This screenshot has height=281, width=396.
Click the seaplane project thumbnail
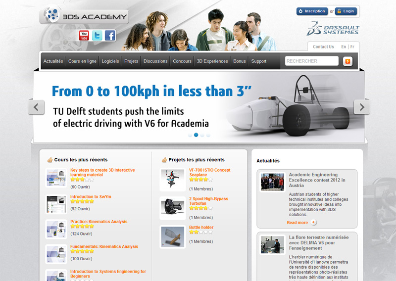[172, 180]
